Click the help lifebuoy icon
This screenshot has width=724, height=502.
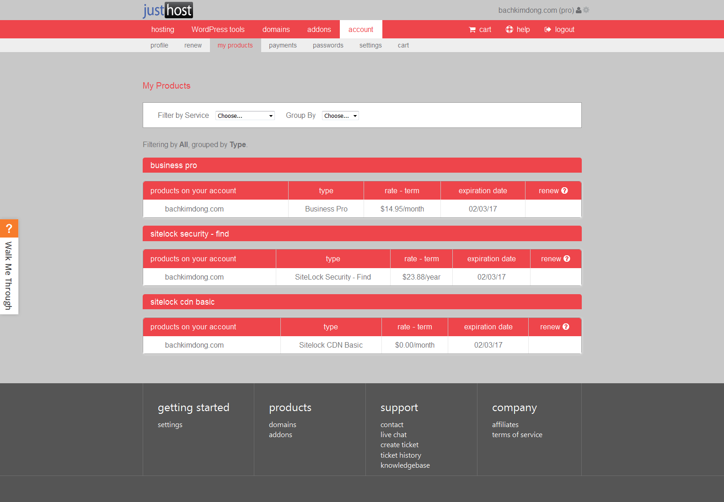pos(509,29)
